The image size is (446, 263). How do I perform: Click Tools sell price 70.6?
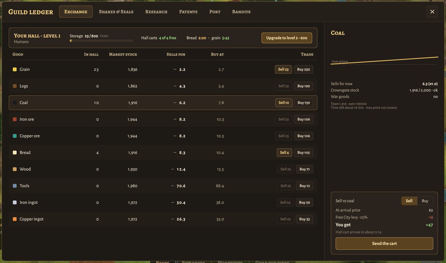pyautogui.click(x=181, y=186)
